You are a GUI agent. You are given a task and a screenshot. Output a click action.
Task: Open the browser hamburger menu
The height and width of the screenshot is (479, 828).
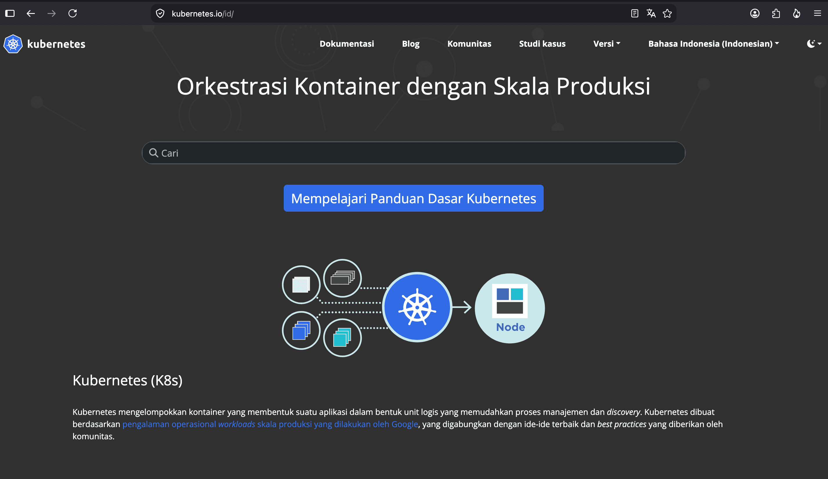pos(818,13)
